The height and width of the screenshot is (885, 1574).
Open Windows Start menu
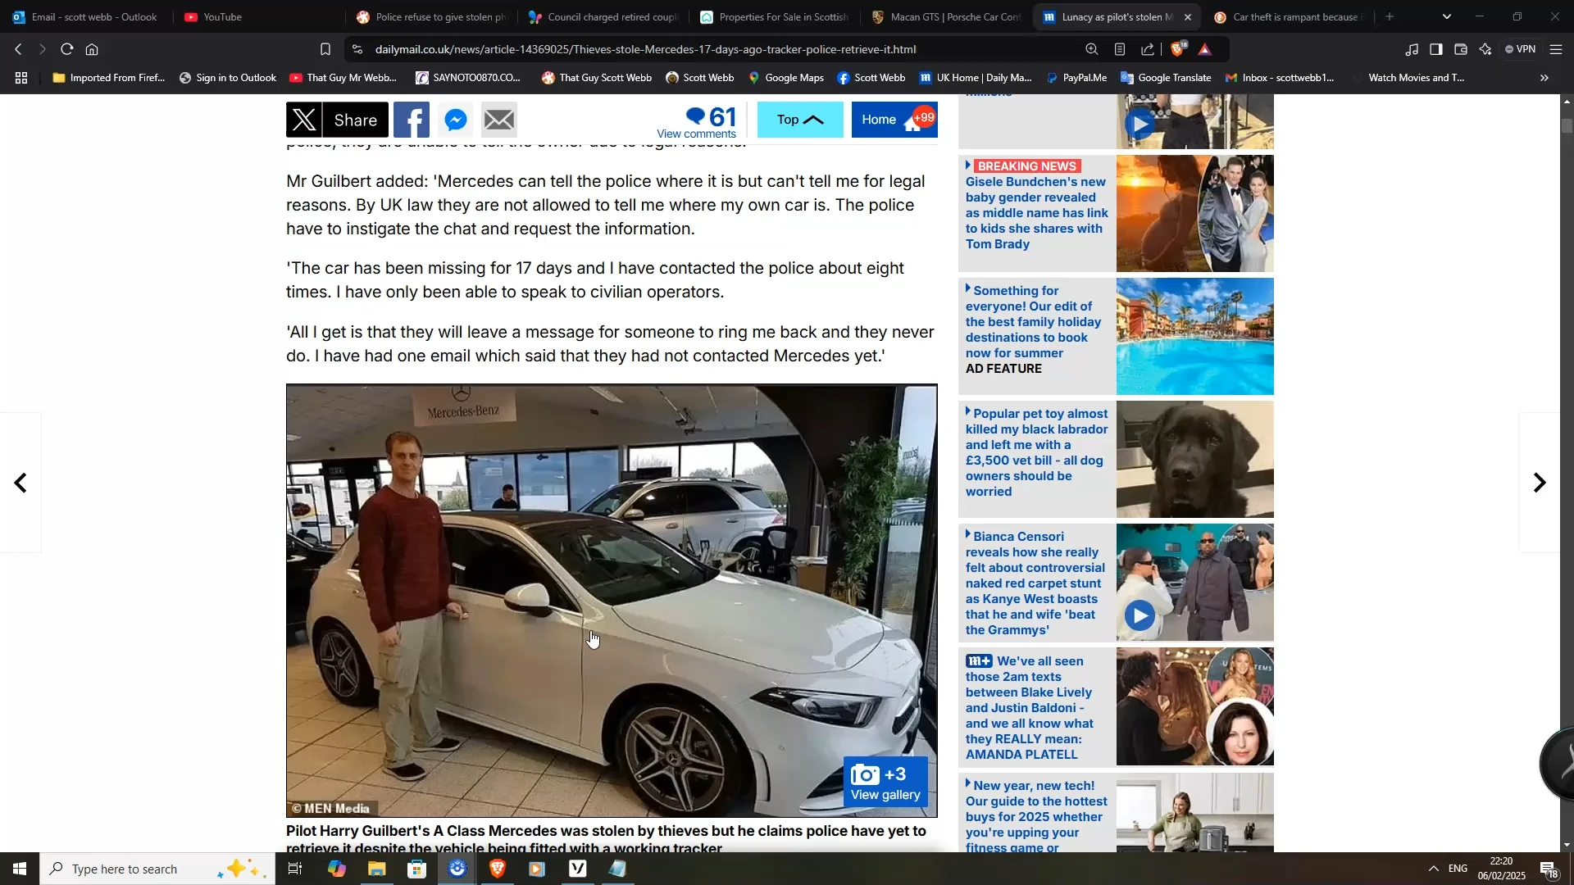pyautogui.click(x=20, y=869)
